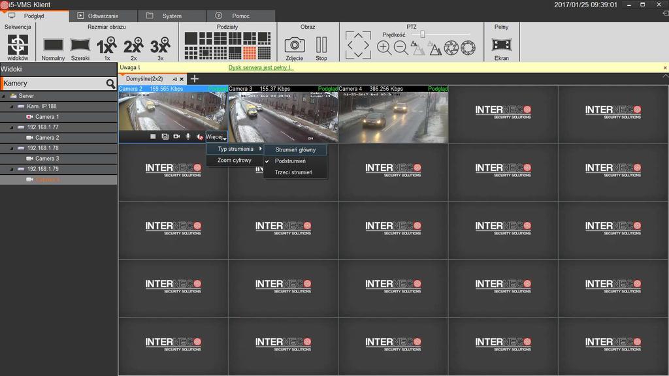This screenshot has width=669, height=376.
Task: Dismiss the yellow Uwaga warning bar
Action: [x=664, y=68]
